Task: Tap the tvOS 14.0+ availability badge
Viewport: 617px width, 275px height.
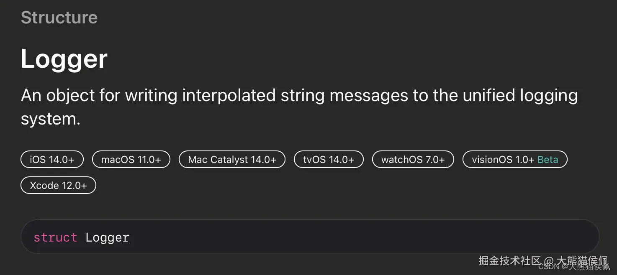Action: (329, 160)
